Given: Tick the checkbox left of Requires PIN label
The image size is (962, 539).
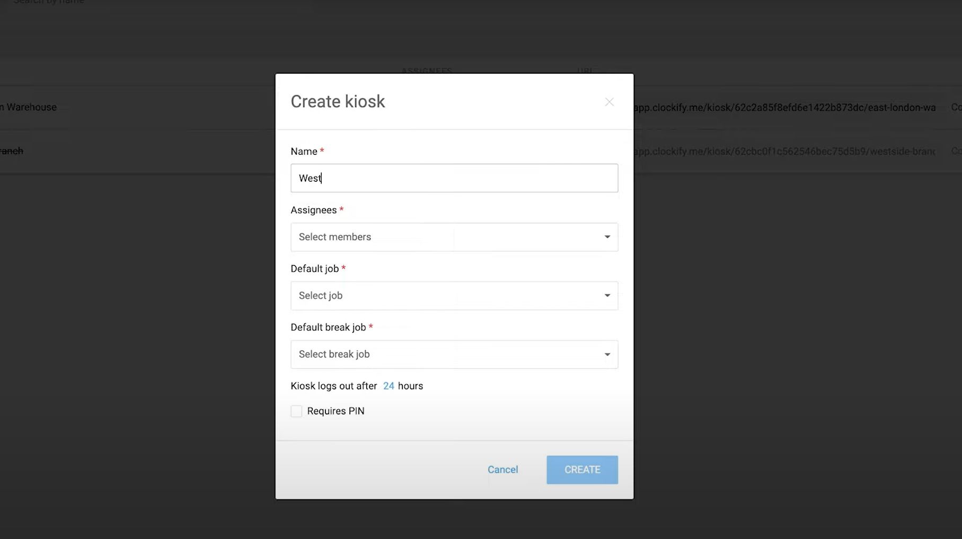Looking at the screenshot, I should [296, 411].
